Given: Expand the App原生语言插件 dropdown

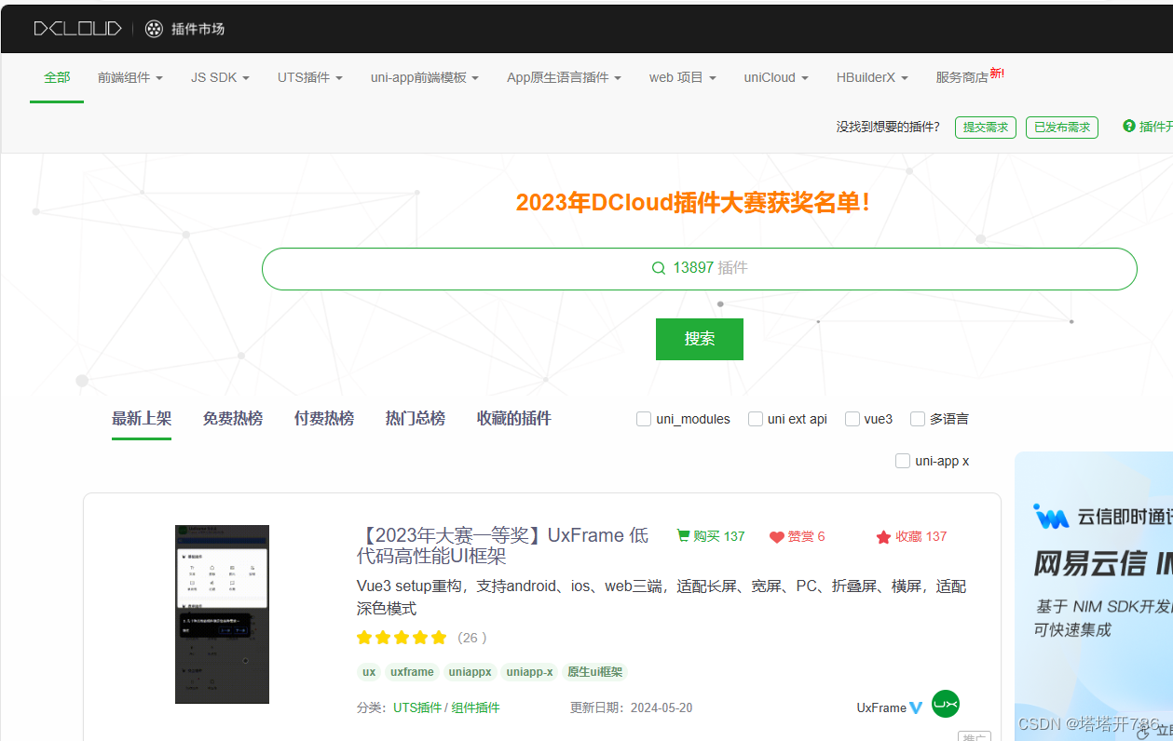Looking at the screenshot, I should click(564, 78).
